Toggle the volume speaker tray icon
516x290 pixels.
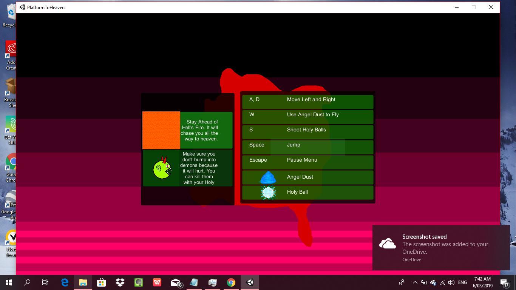click(x=451, y=282)
